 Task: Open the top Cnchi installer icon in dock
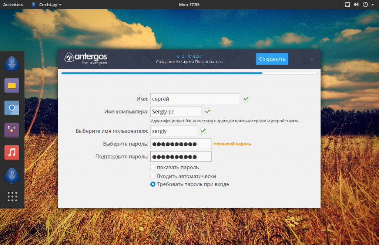coord(12,64)
